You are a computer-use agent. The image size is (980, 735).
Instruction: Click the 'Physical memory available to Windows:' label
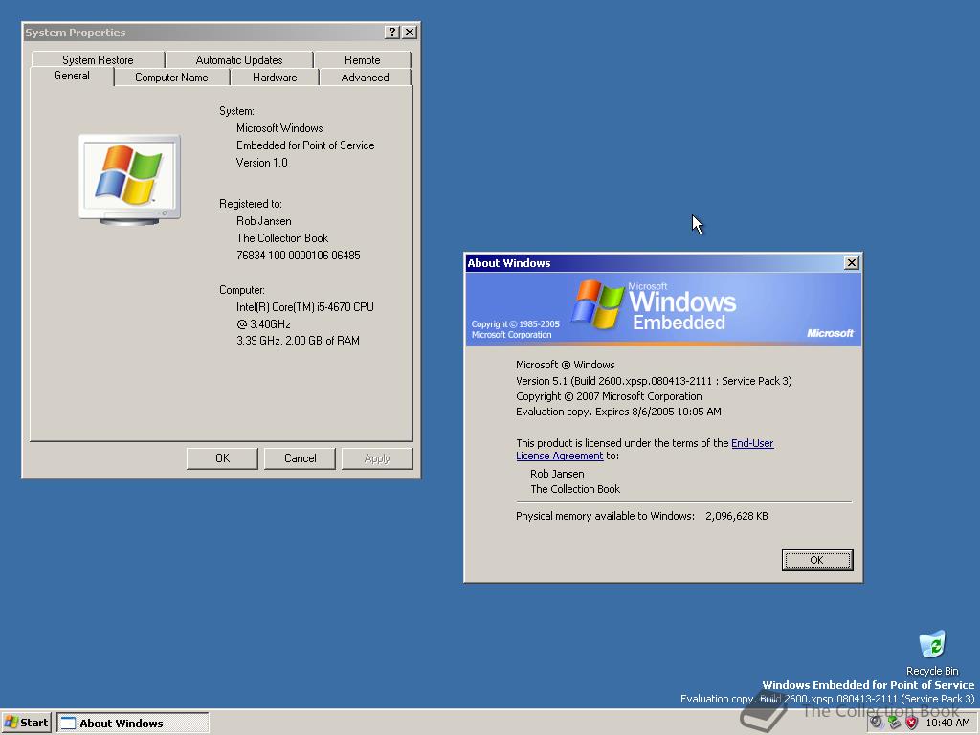[x=605, y=516]
